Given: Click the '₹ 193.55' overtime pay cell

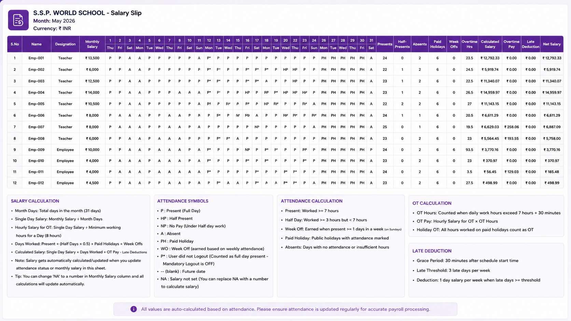Looking at the screenshot, I should pyautogui.click(x=511, y=138).
